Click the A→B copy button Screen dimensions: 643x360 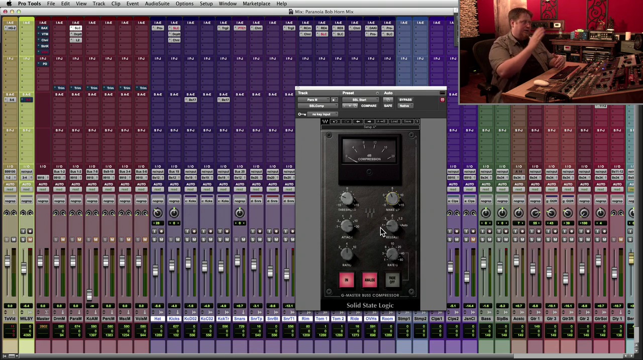point(381,122)
